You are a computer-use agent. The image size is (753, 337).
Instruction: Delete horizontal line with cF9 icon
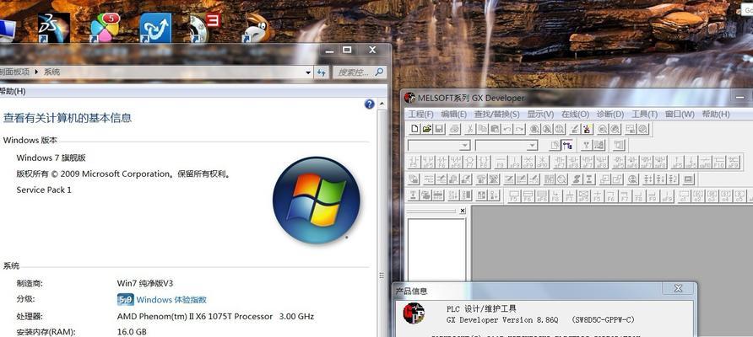point(528,162)
